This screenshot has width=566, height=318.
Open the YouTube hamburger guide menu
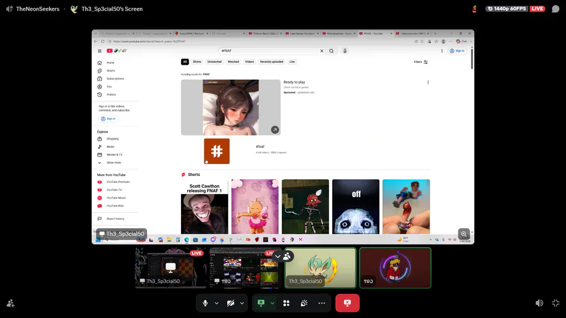coord(99,51)
